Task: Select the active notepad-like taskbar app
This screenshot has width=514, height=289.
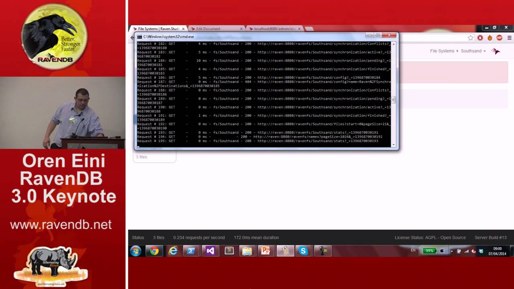Action: tap(285, 251)
